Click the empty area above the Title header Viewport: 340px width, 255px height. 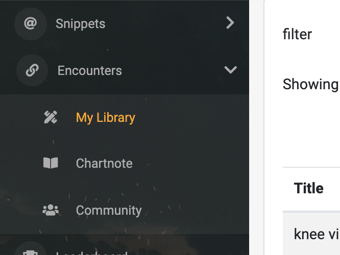311,130
